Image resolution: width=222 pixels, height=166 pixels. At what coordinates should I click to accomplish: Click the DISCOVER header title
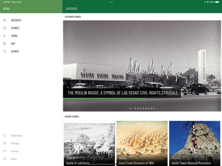[x=71, y=9]
